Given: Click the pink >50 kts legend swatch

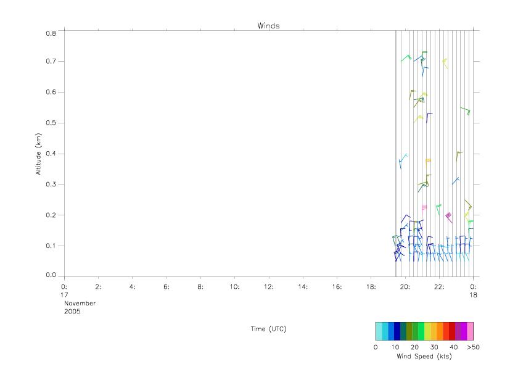Looking at the screenshot, I should [x=470, y=331].
